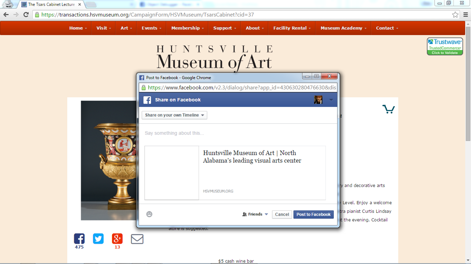
Task: Close the Post to Facebook popup window
Action: click(329, 76)
